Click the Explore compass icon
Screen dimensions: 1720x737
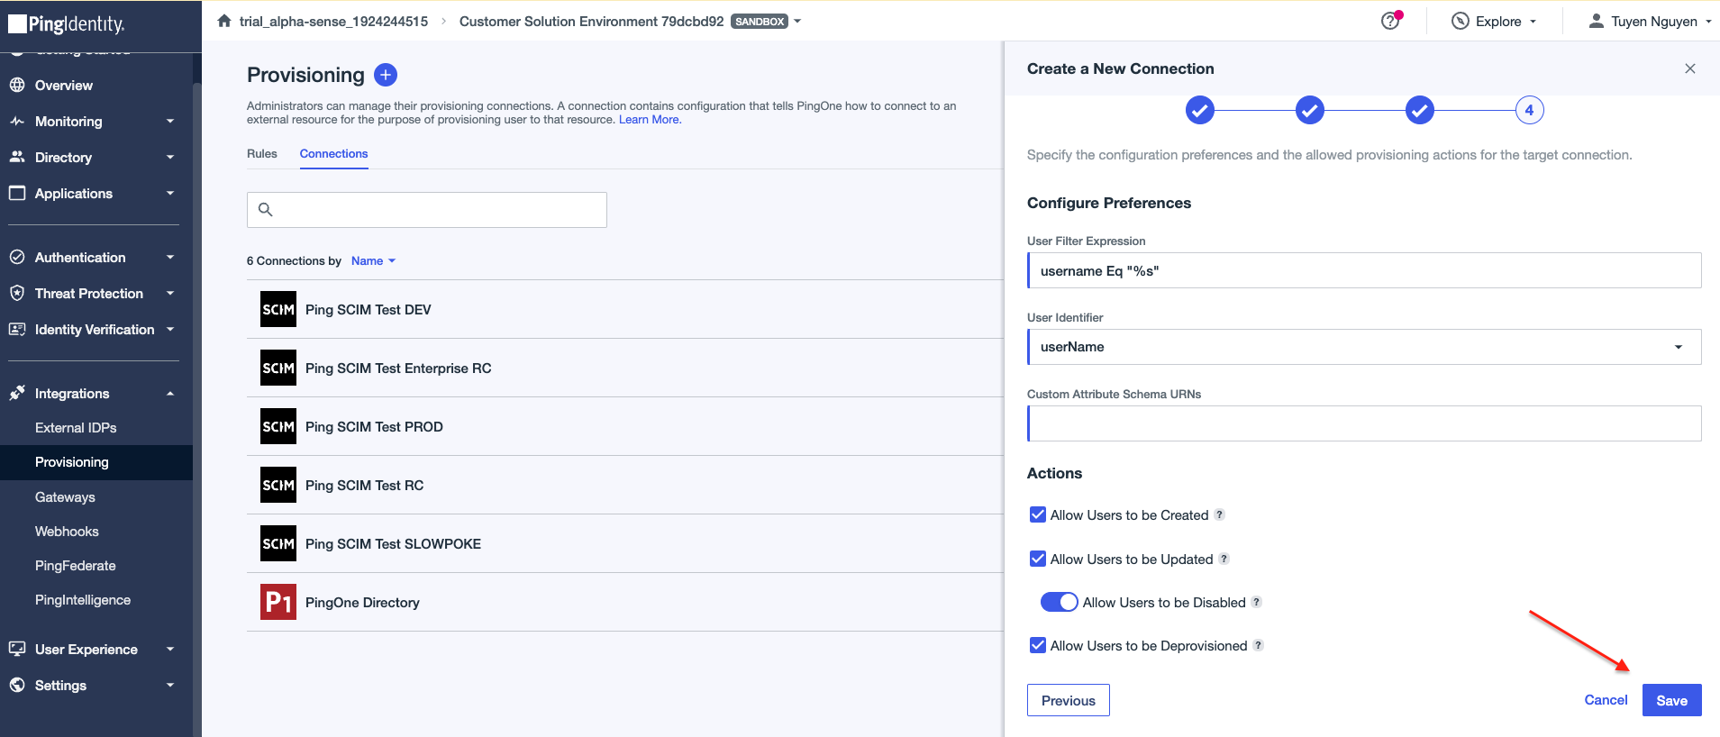(1461, 21)
